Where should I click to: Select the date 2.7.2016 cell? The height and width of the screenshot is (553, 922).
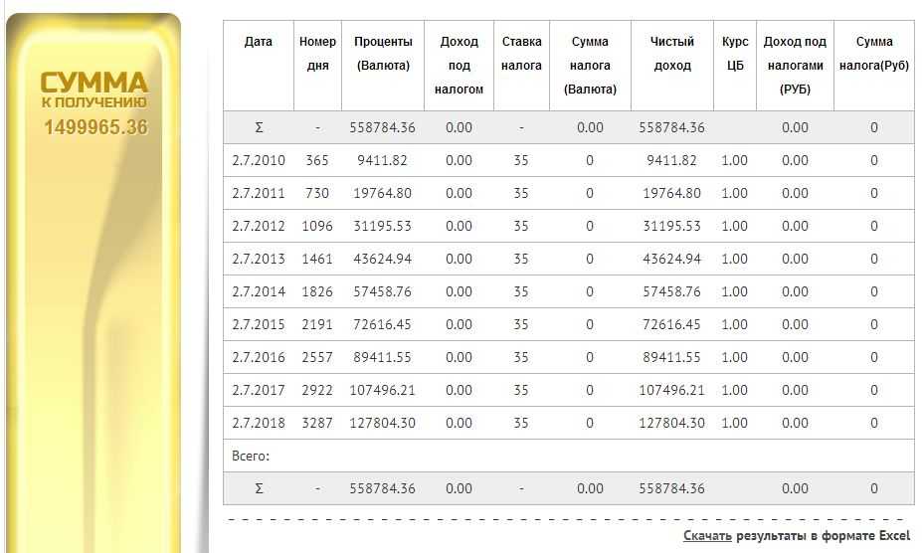click(x=259, y=358)
